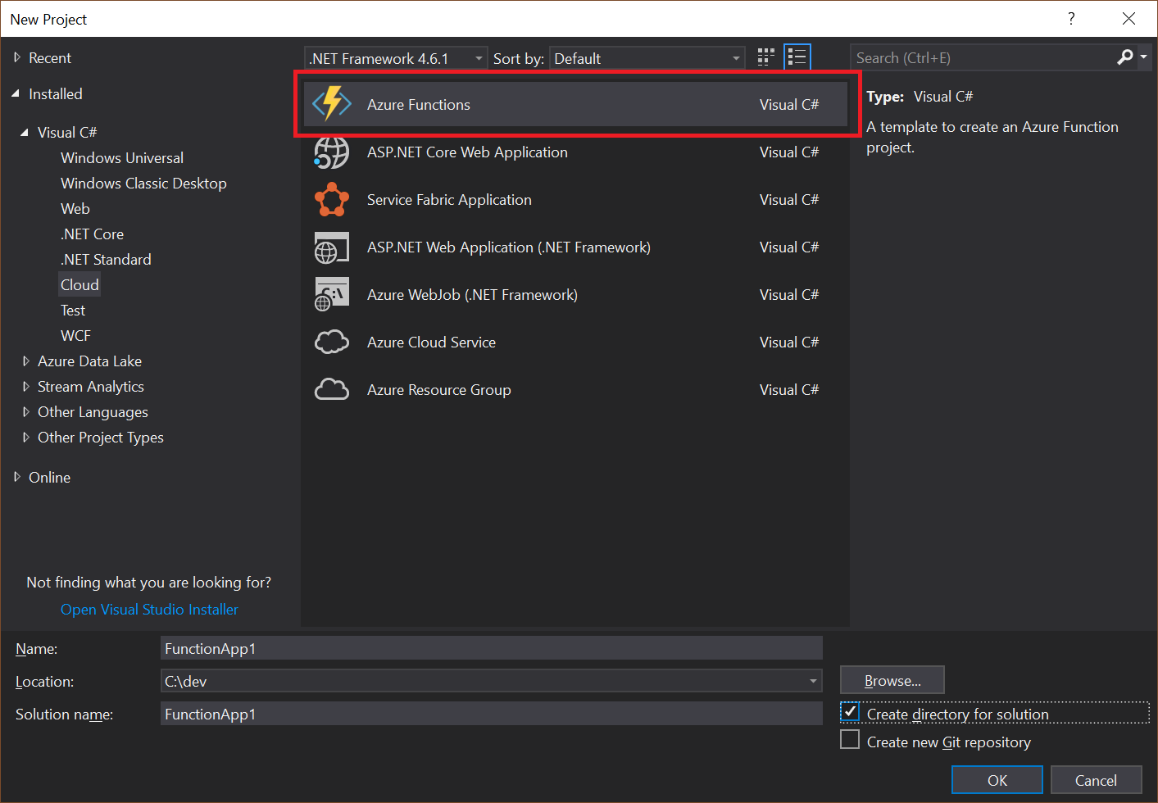Image resolution: width=1158 pixels, height=803 pixels.
Task: Switch to medium icons list view
Action: point(797,57)
